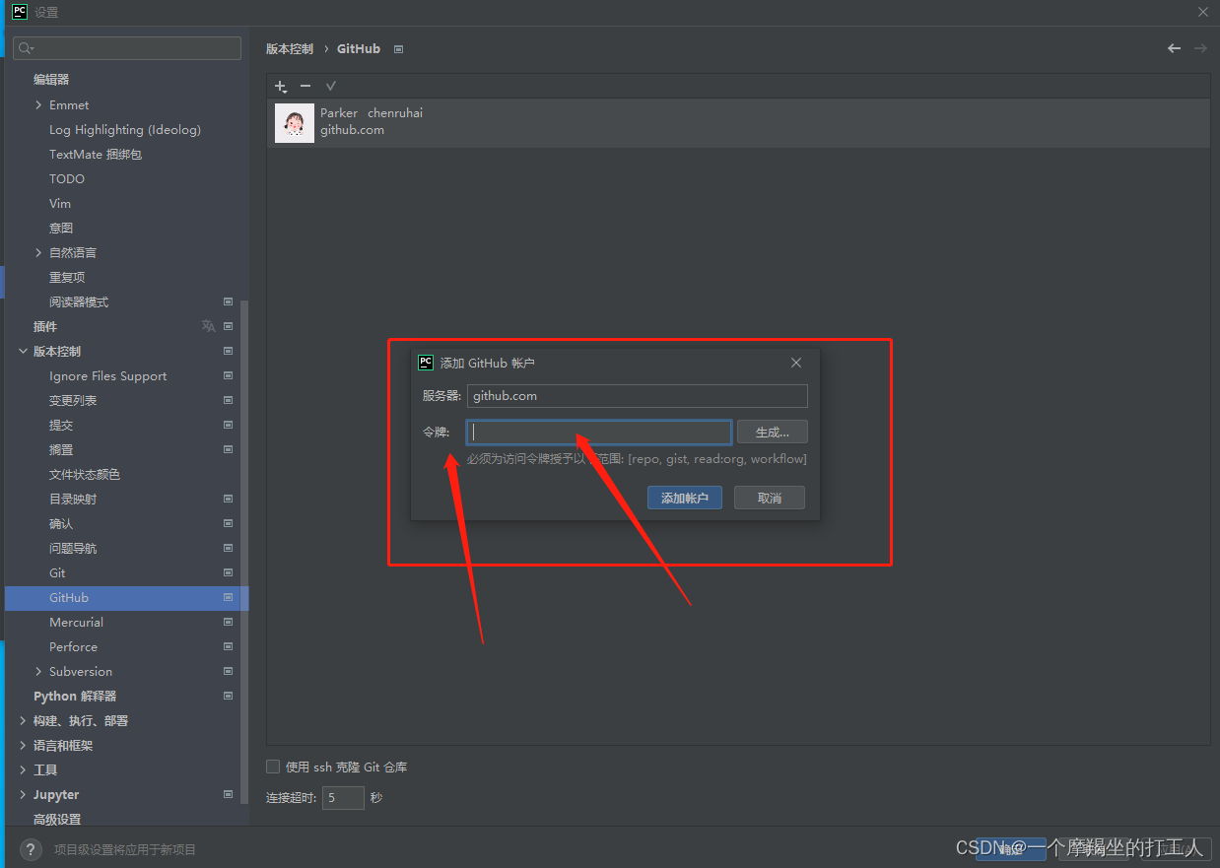The image size is (1220, 868).
Task: Click the project-level icon on Python 解释器 row
Action: 228,696
